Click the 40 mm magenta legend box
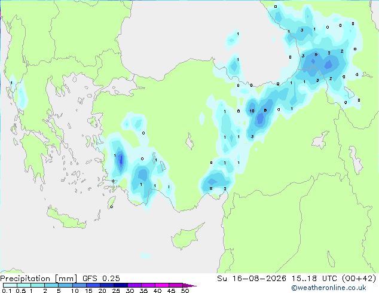Image resolution: width=379 pixels, height=293 pixels. pyautogui.click(x=162, y=285)
